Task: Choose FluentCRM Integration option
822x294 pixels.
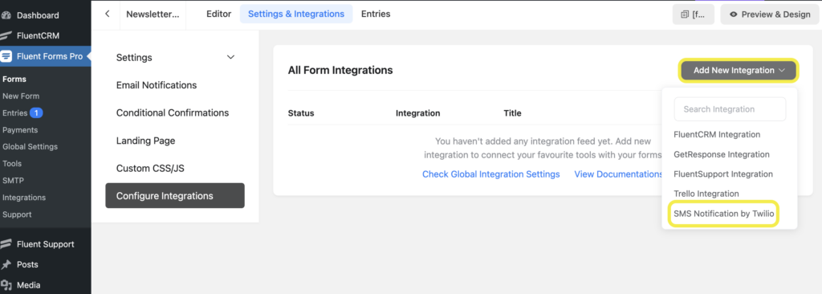Action: click(x=717, y=134)
